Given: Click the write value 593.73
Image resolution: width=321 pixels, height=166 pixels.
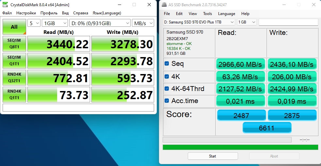Looking at the screenshot, I should click(x=123, y=78).
